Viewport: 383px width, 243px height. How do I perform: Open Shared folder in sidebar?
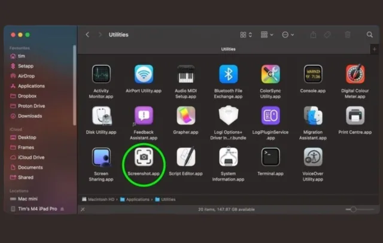25,178
